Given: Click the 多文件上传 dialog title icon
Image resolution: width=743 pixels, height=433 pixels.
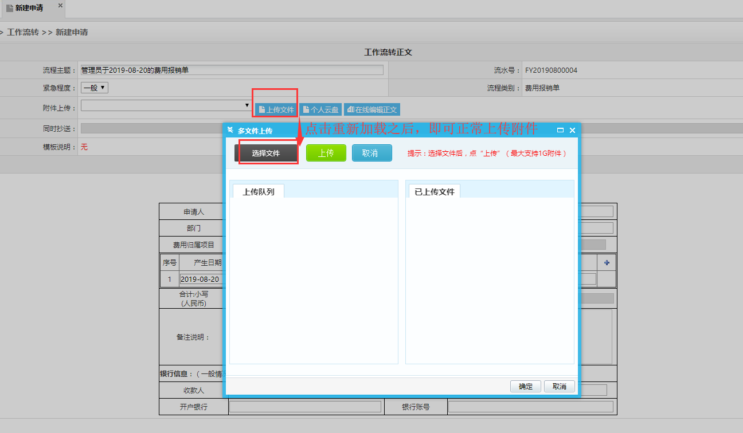Looking at the screenshot, I should pos(230,131).
